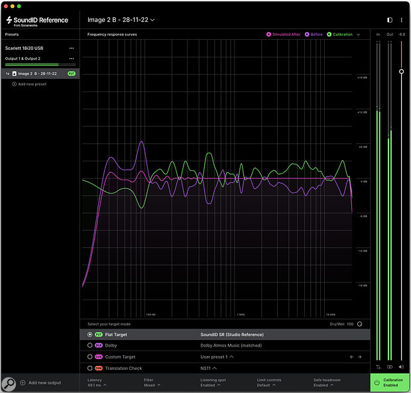
Task: Click the Out level meter
Action: point(390,201)
